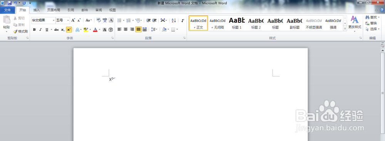
Task: Click the Distributed alignment icon
Action: click(145, 30)
